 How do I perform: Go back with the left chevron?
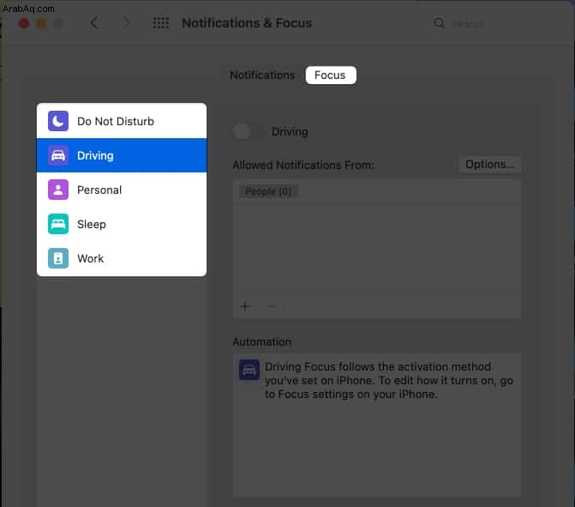pos(94,23)
